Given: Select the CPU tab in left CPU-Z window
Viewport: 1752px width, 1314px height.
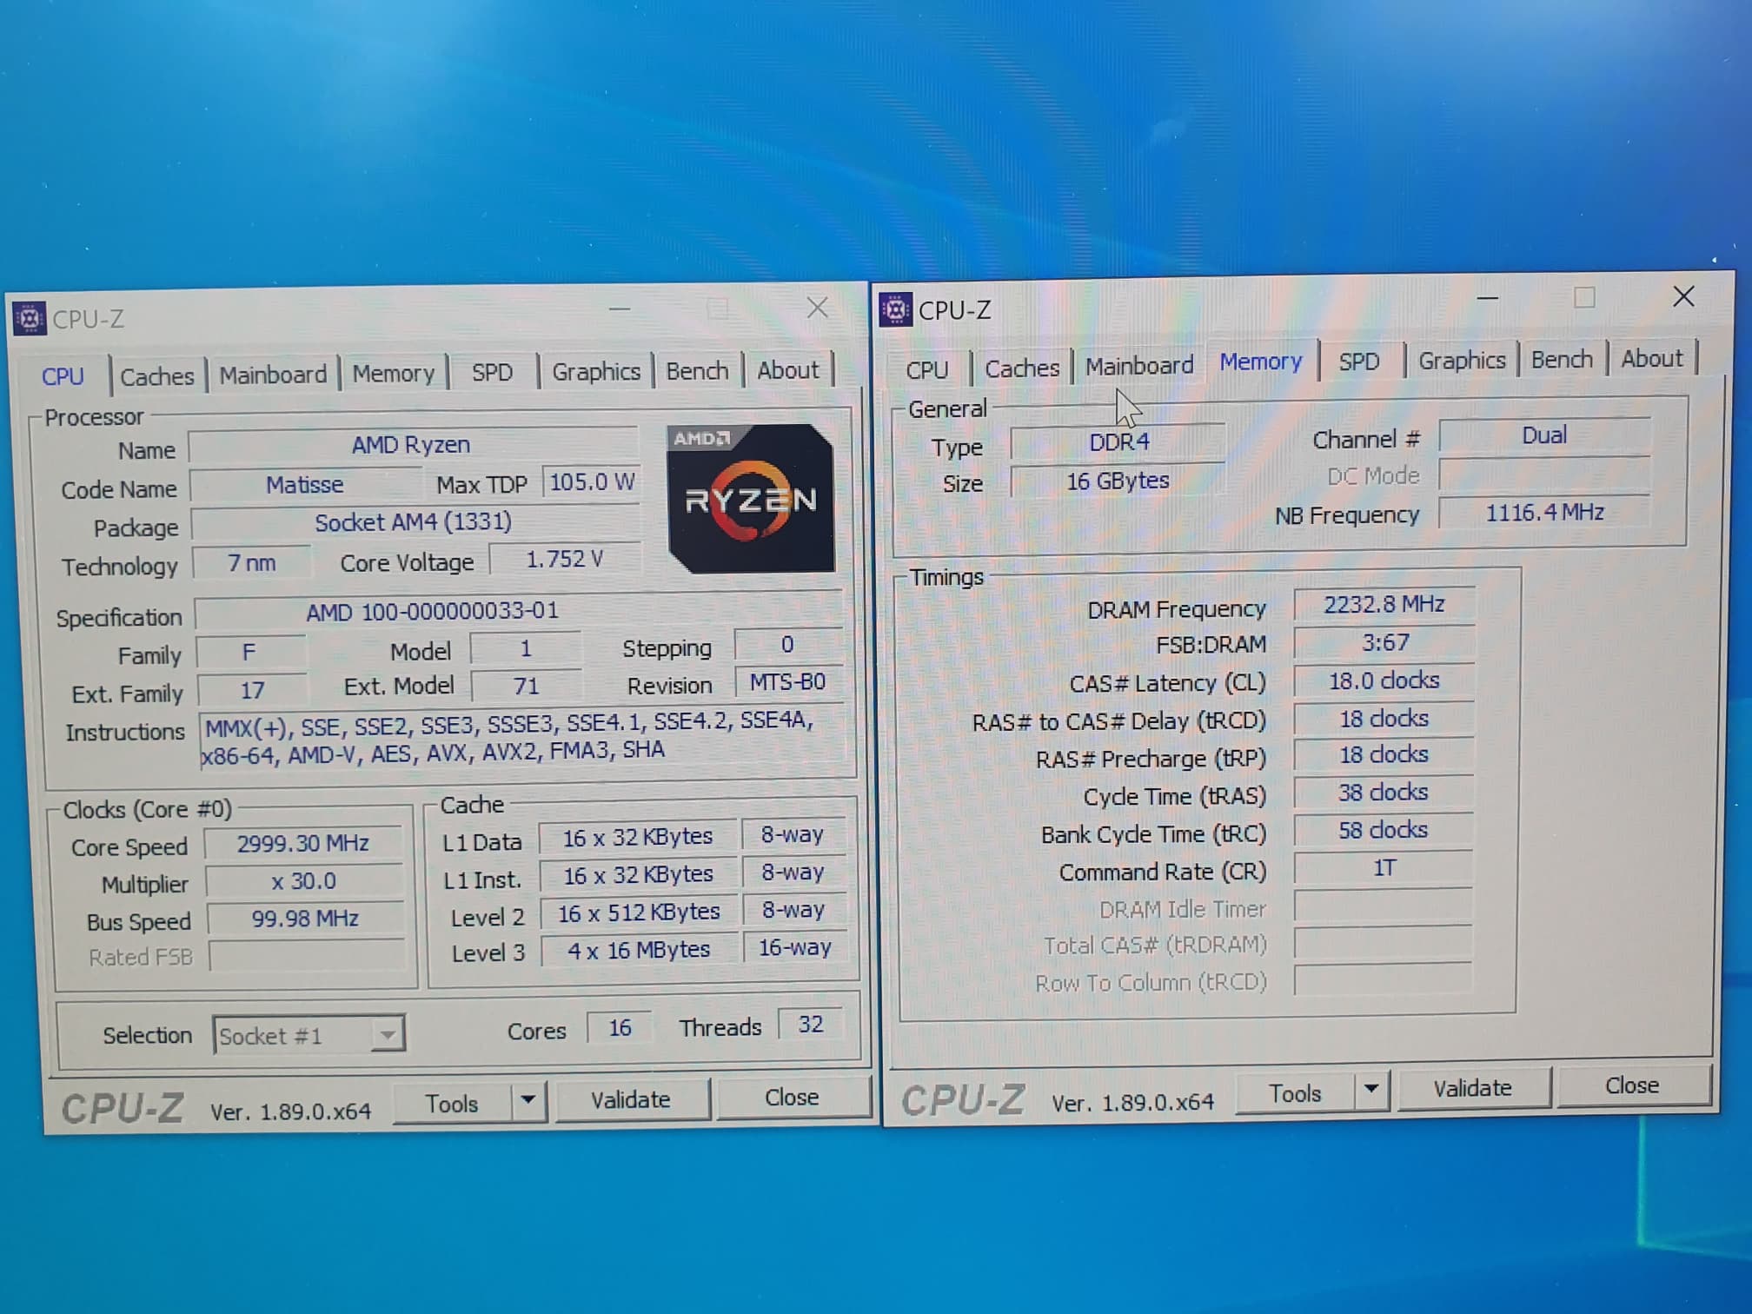Looking at the screenshot, I should [x=63, y=376].
